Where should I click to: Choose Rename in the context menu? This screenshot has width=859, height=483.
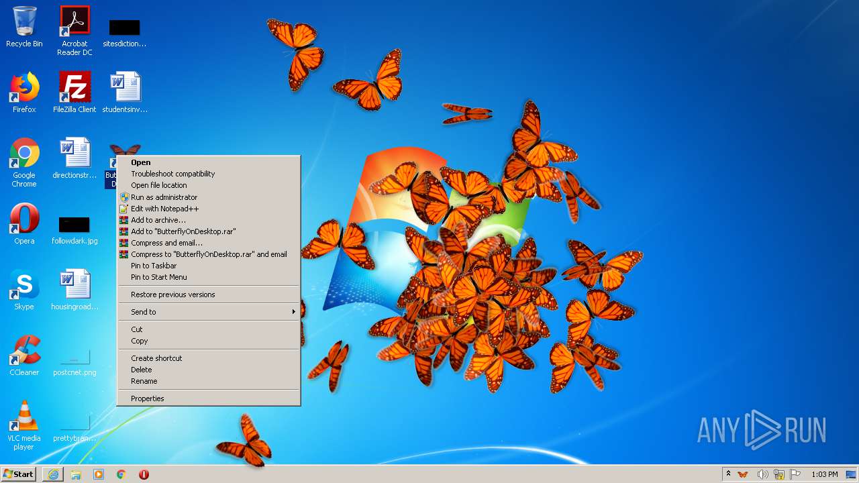(208, 381)
